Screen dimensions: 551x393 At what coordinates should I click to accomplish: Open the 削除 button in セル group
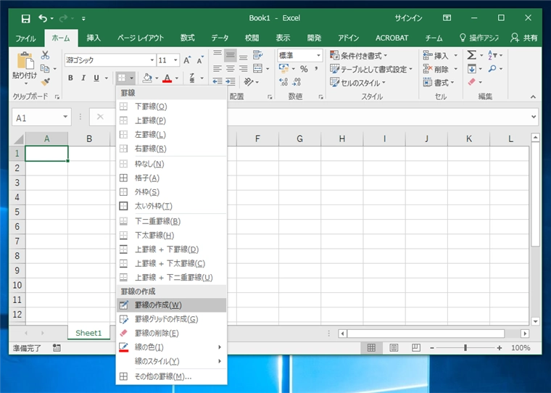click(x=440, y=69)
